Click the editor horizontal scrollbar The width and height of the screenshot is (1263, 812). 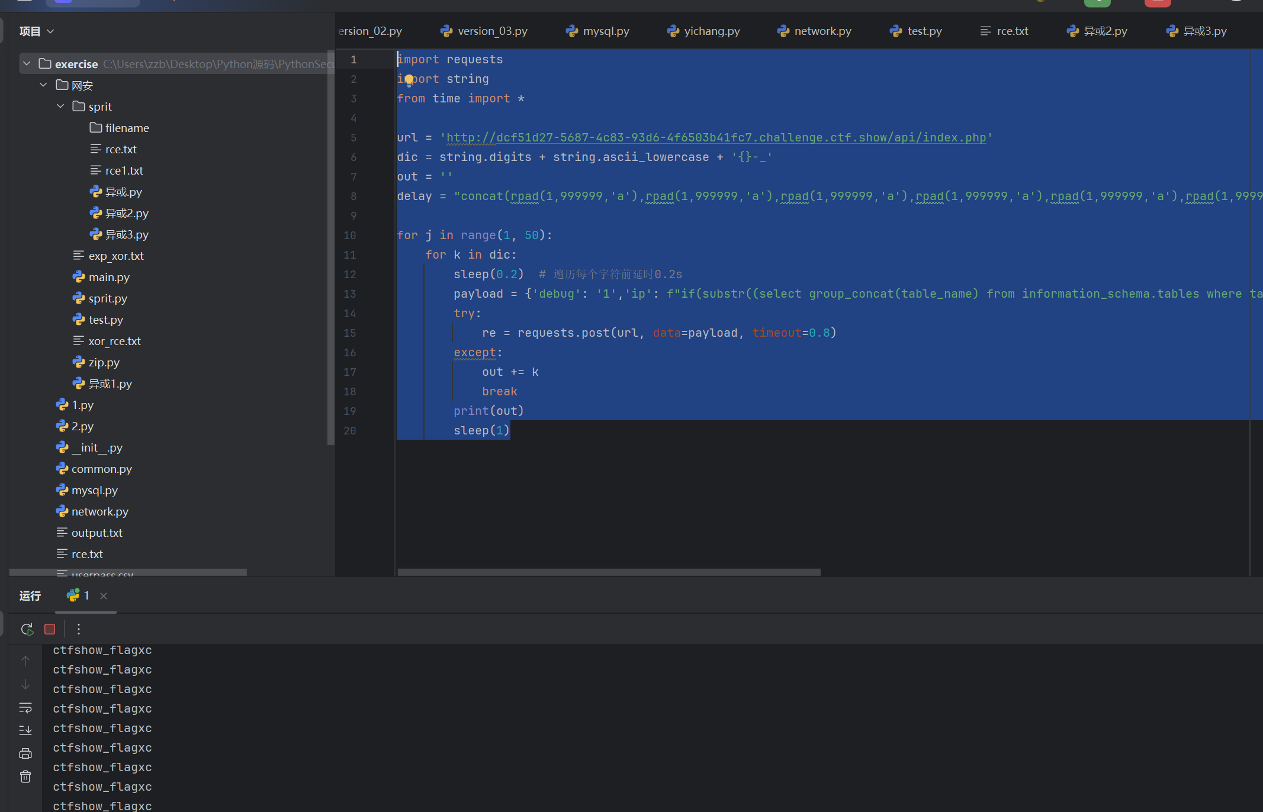coord(609,572)
